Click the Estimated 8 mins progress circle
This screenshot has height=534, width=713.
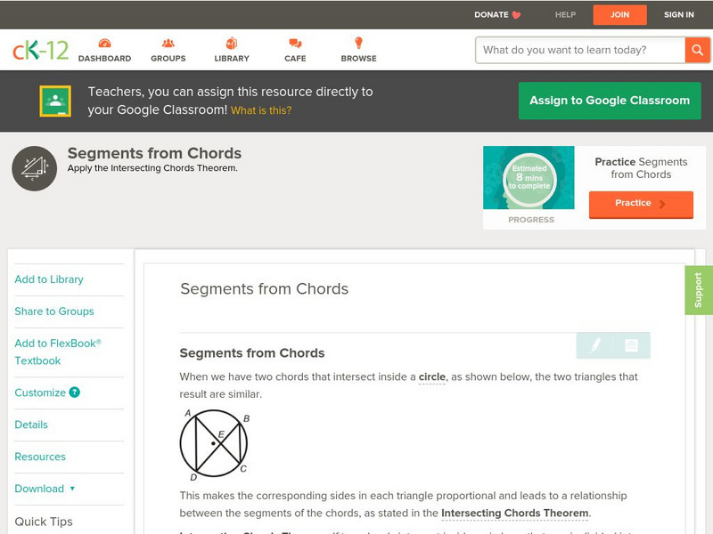tap(529, 177)
